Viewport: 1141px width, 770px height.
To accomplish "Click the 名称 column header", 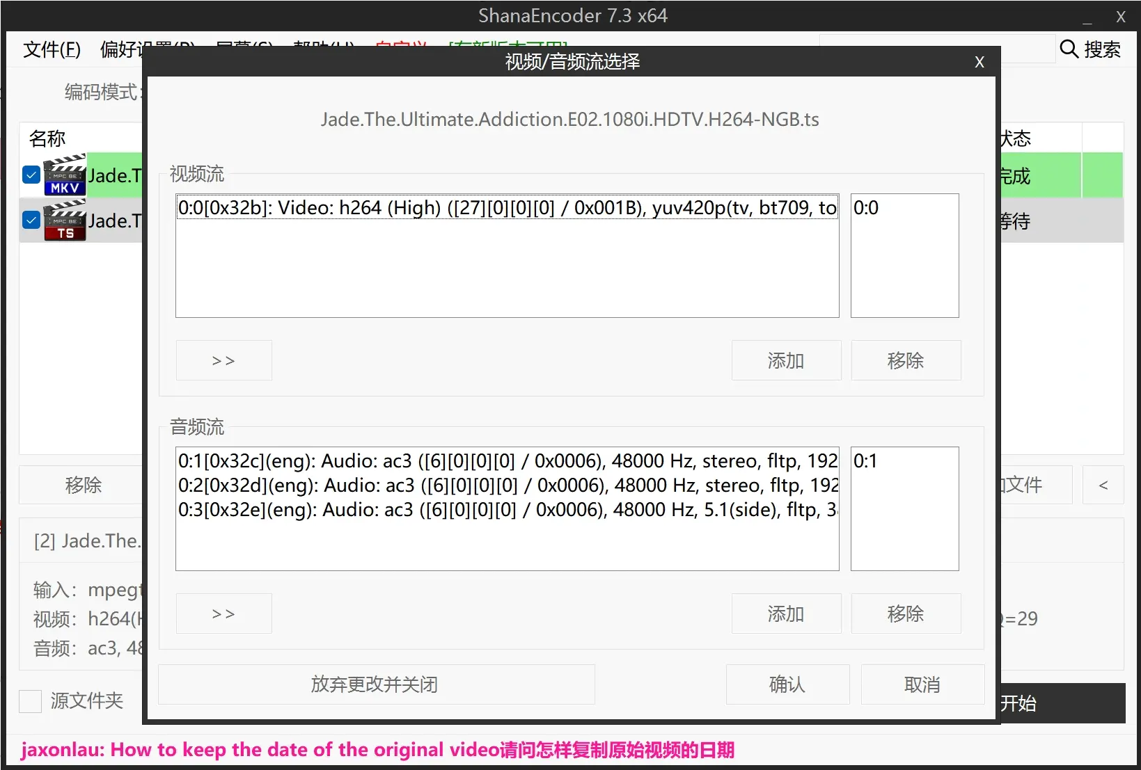I will click(47, 138).
